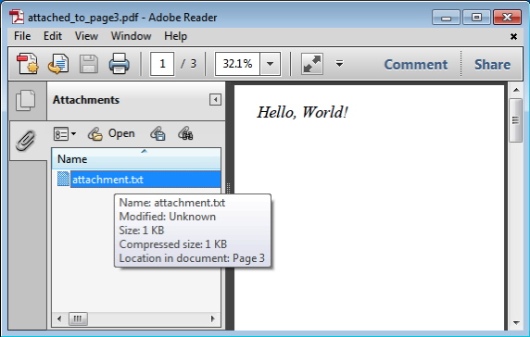Expand the attachments options list menu
The image size is (530, 337).
[x=65, y=133]
